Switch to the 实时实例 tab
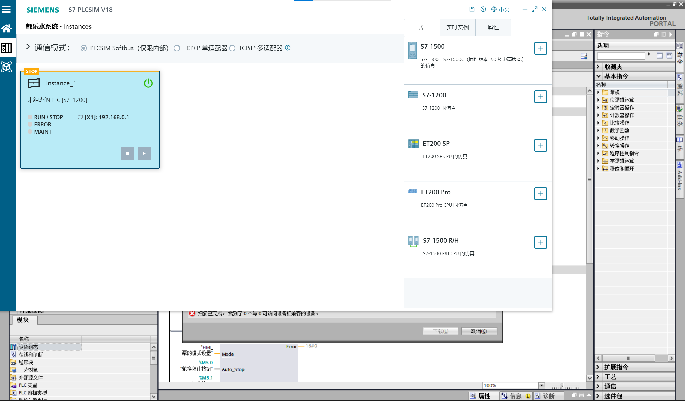This screenshot has height=401, width=685. tap(457, 28)
